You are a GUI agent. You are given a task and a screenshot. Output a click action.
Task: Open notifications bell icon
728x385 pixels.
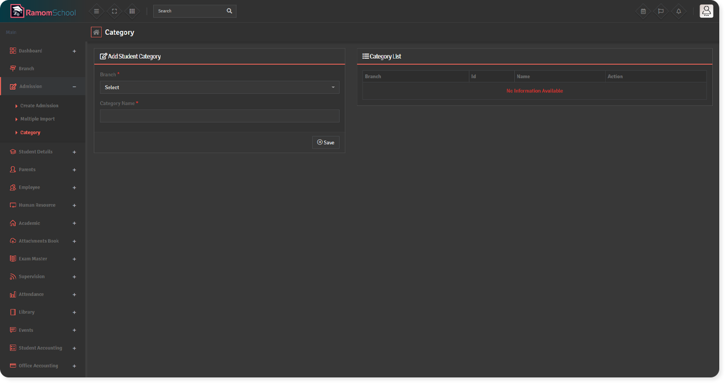tap(678, 11)
